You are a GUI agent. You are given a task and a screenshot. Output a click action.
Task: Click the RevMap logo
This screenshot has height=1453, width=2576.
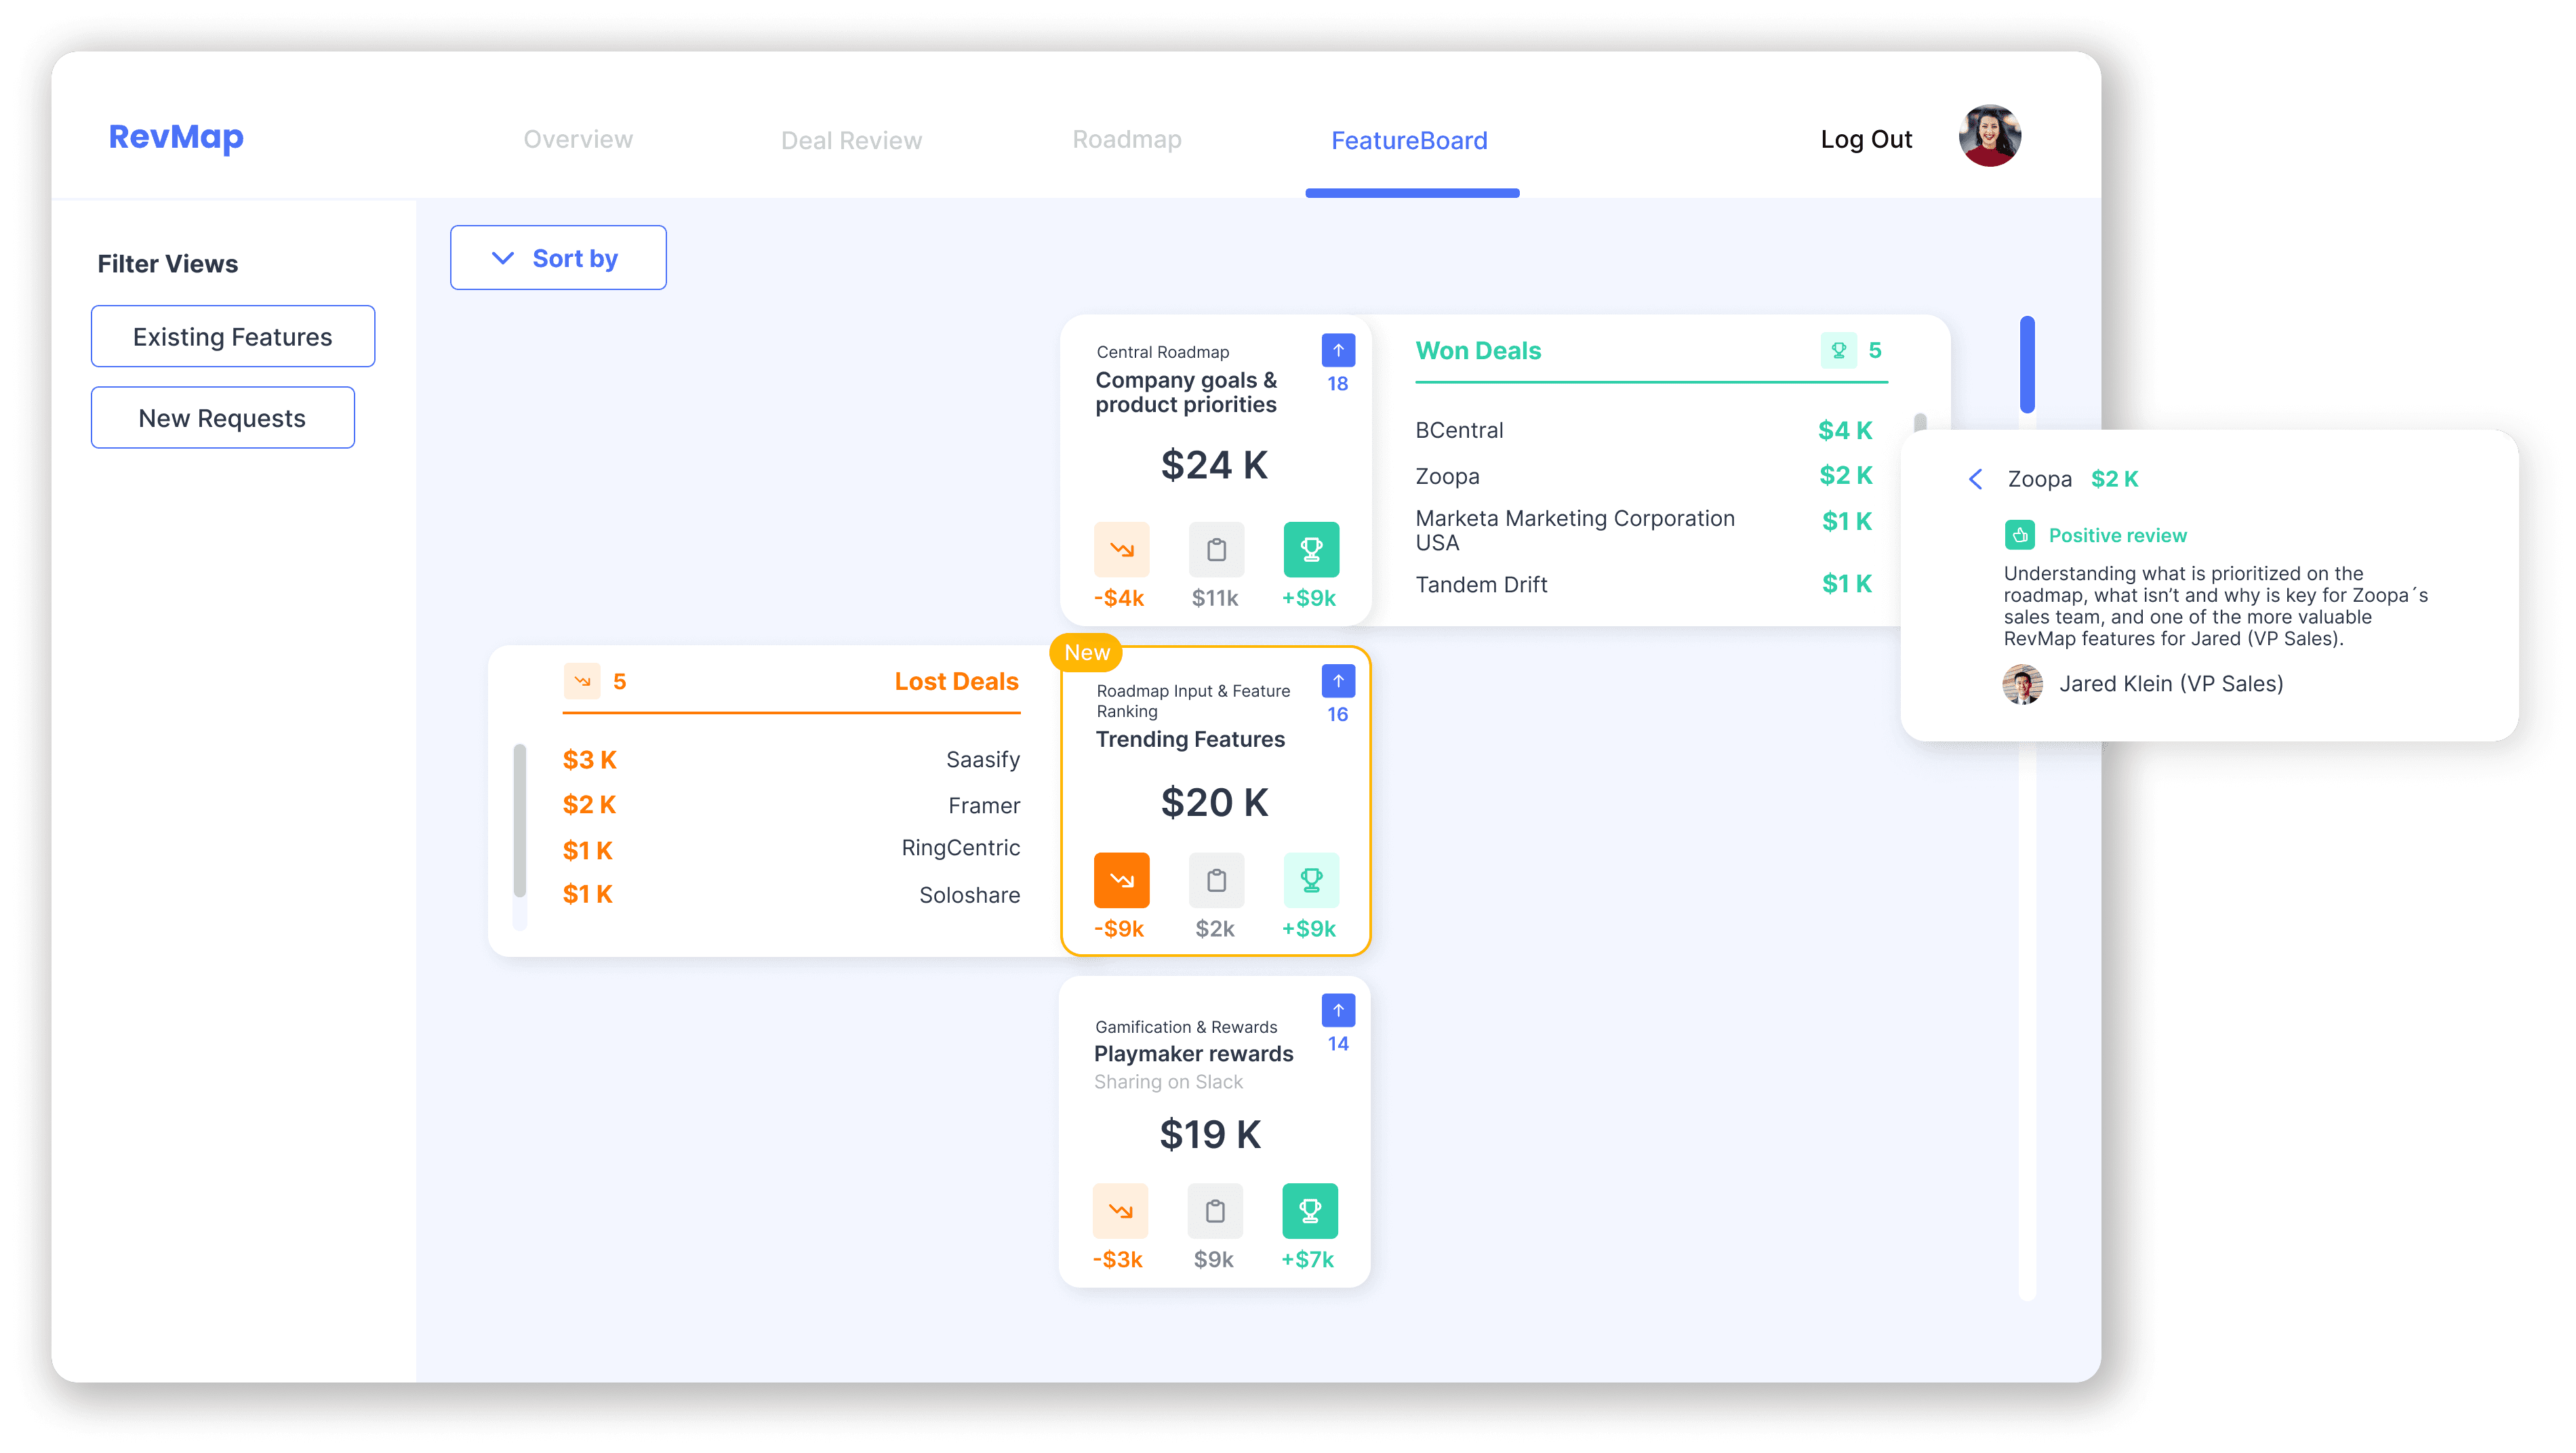coord(176,137)
